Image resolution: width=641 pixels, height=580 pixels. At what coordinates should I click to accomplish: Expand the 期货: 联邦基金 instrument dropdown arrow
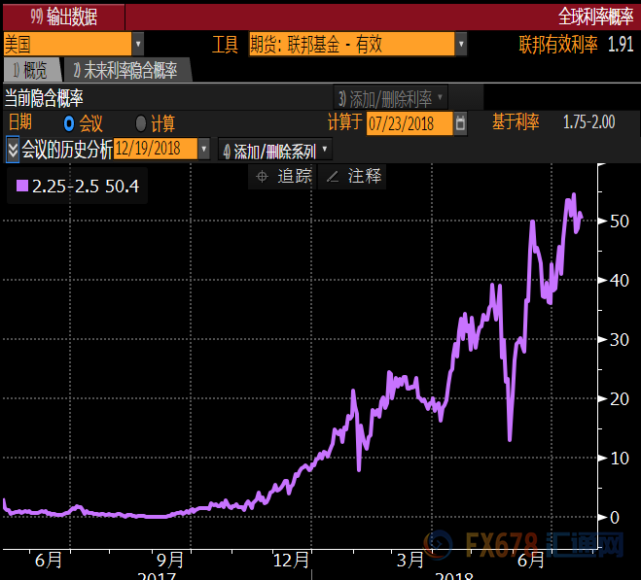coord(460,45)
